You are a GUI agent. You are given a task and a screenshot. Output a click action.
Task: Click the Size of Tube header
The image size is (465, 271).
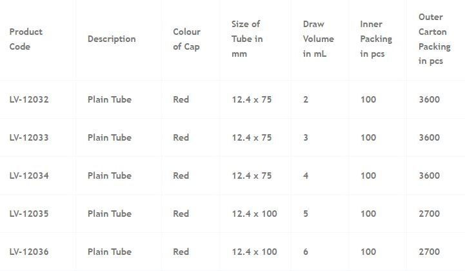pyautogui.click(x=247, y=39)
